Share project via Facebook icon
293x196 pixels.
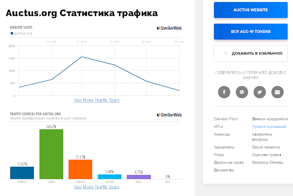224,92
